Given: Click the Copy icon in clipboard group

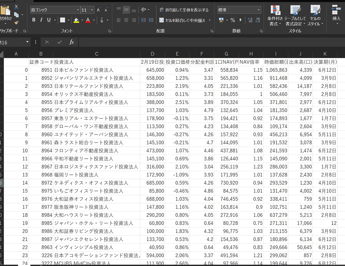Looking at the screenshot, I should (16, 15).
